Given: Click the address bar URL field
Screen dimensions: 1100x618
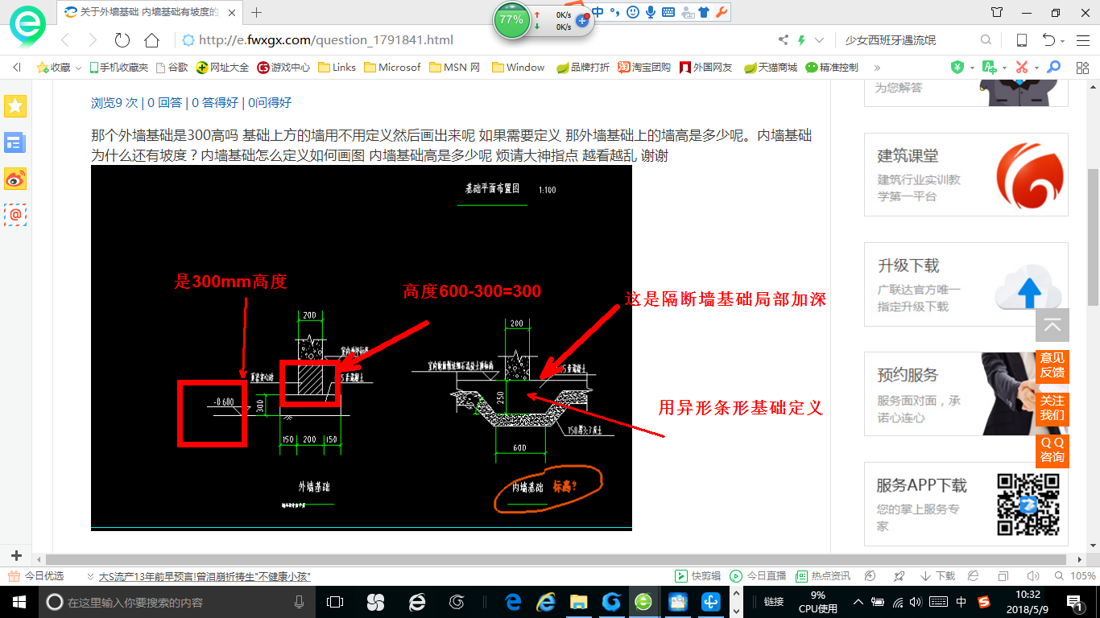Looking at the screenshot, I should point(475,40).
